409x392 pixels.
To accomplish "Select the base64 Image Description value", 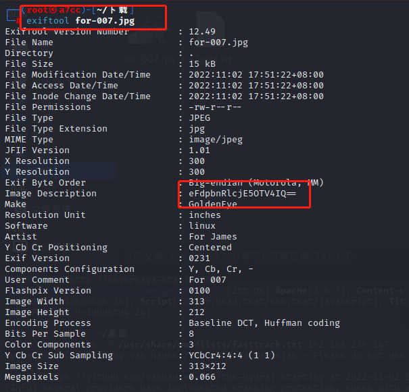I will pos(242,194).
